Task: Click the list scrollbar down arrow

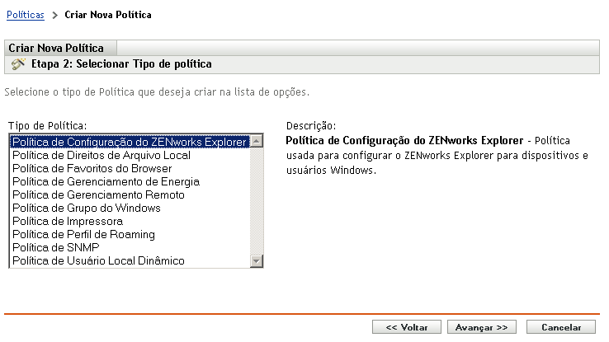Action: pos(257,260)
